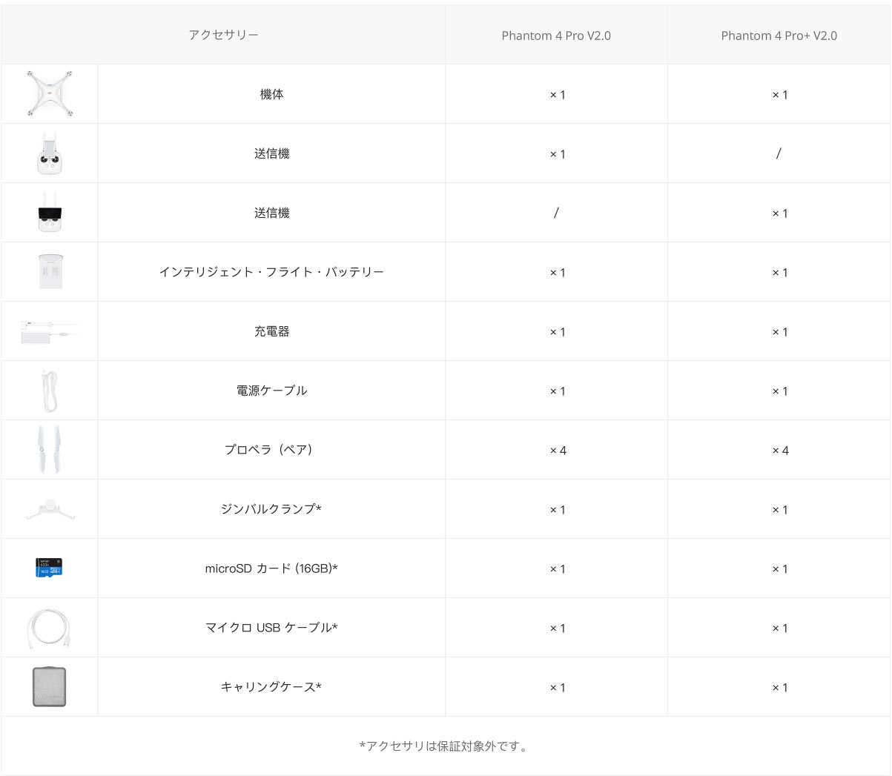Click microSD quantity ×1 under Pro+ V2.0
The width and height of the screenshot is (892, 776).
[779, 569]
